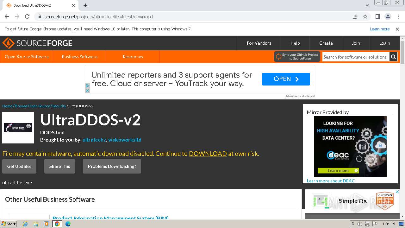Click the browser Forward arrow
The image size is (405, 228).
(x=17, y=16)
